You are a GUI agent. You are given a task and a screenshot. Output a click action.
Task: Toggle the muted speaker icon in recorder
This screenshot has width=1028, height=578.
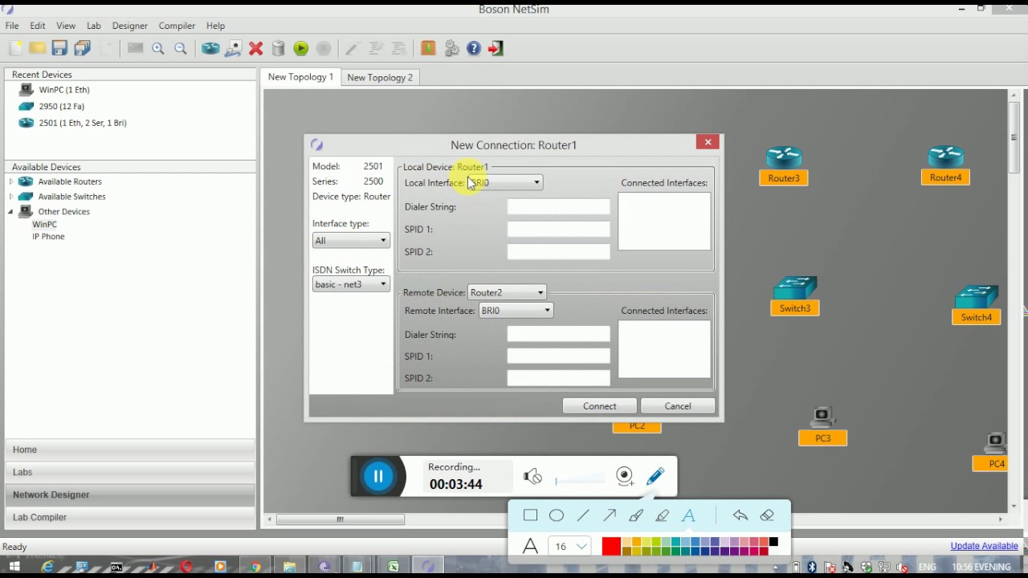(532, 477)
